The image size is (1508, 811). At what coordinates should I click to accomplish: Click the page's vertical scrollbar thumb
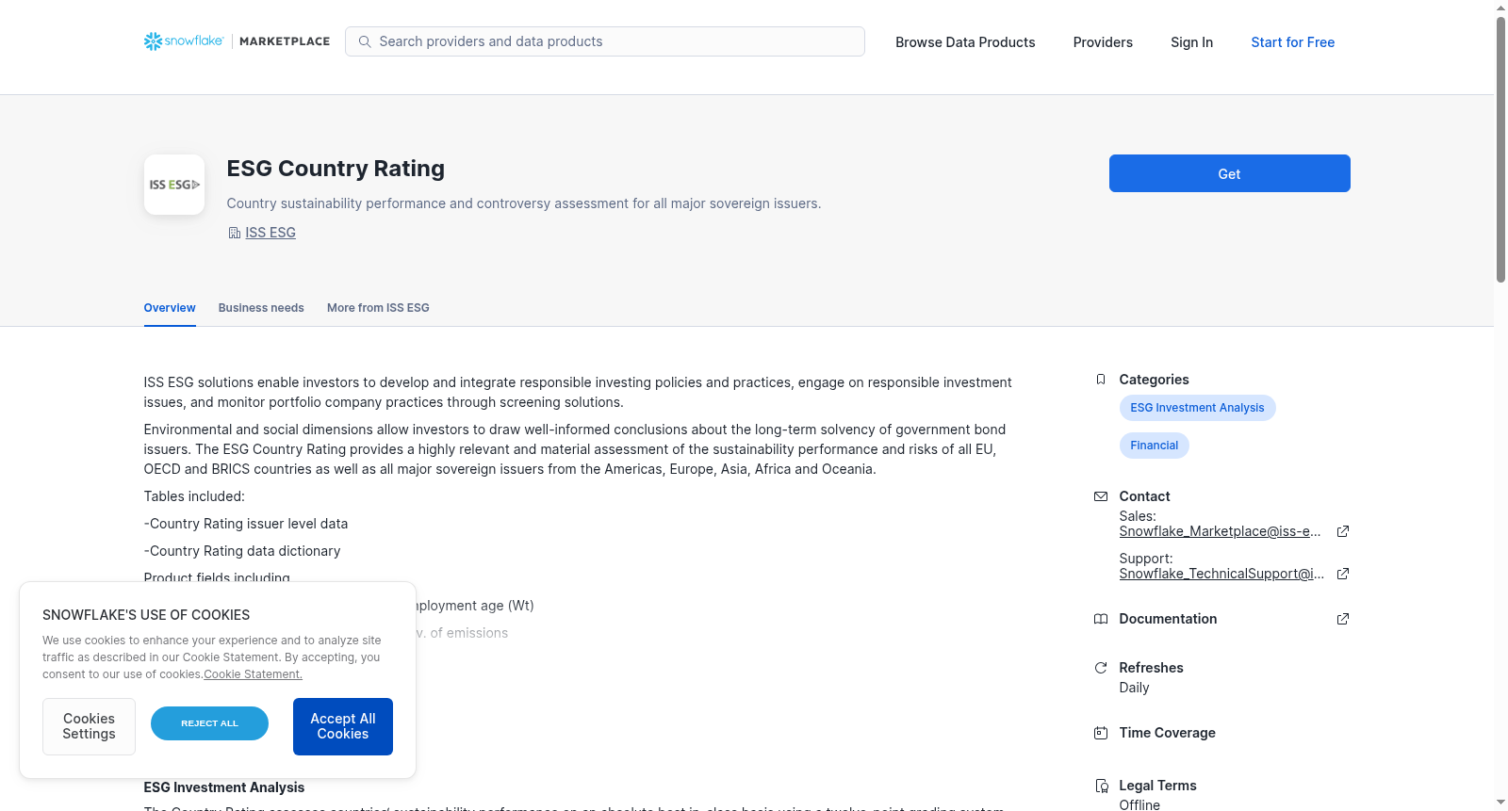tap(1500, 149)
